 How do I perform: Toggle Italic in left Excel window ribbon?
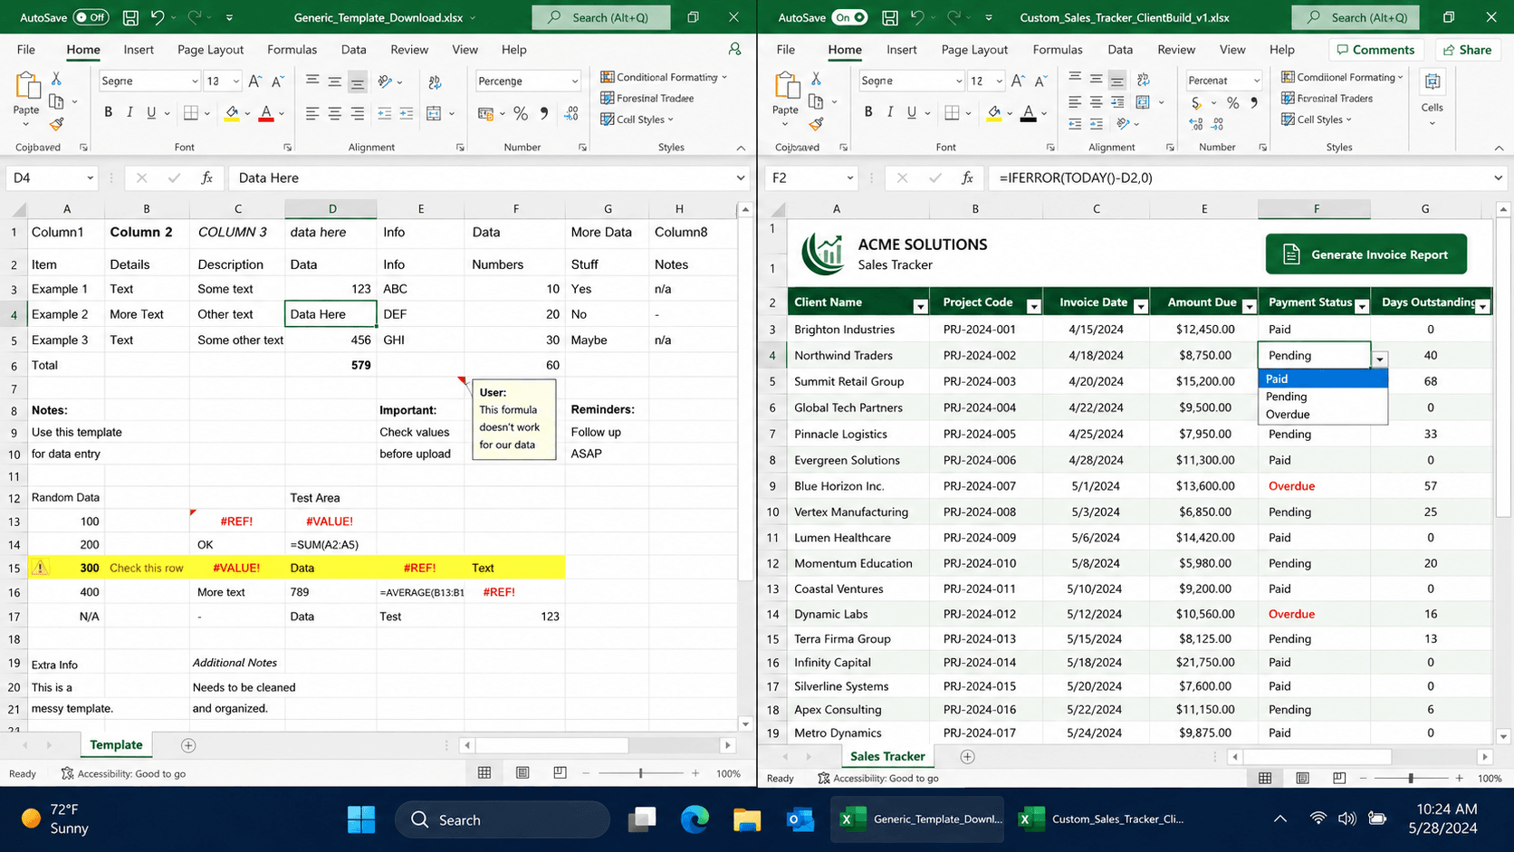click(129, 112)
